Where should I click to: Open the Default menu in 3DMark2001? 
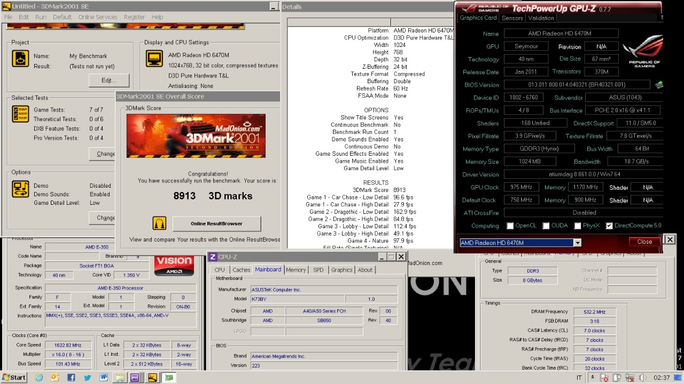tap(62, 17)
